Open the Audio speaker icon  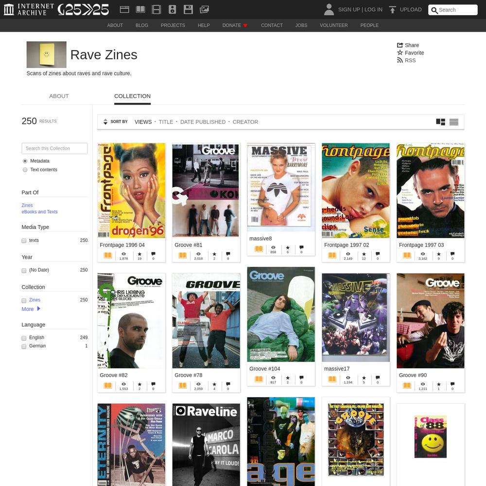pos(173,10)
